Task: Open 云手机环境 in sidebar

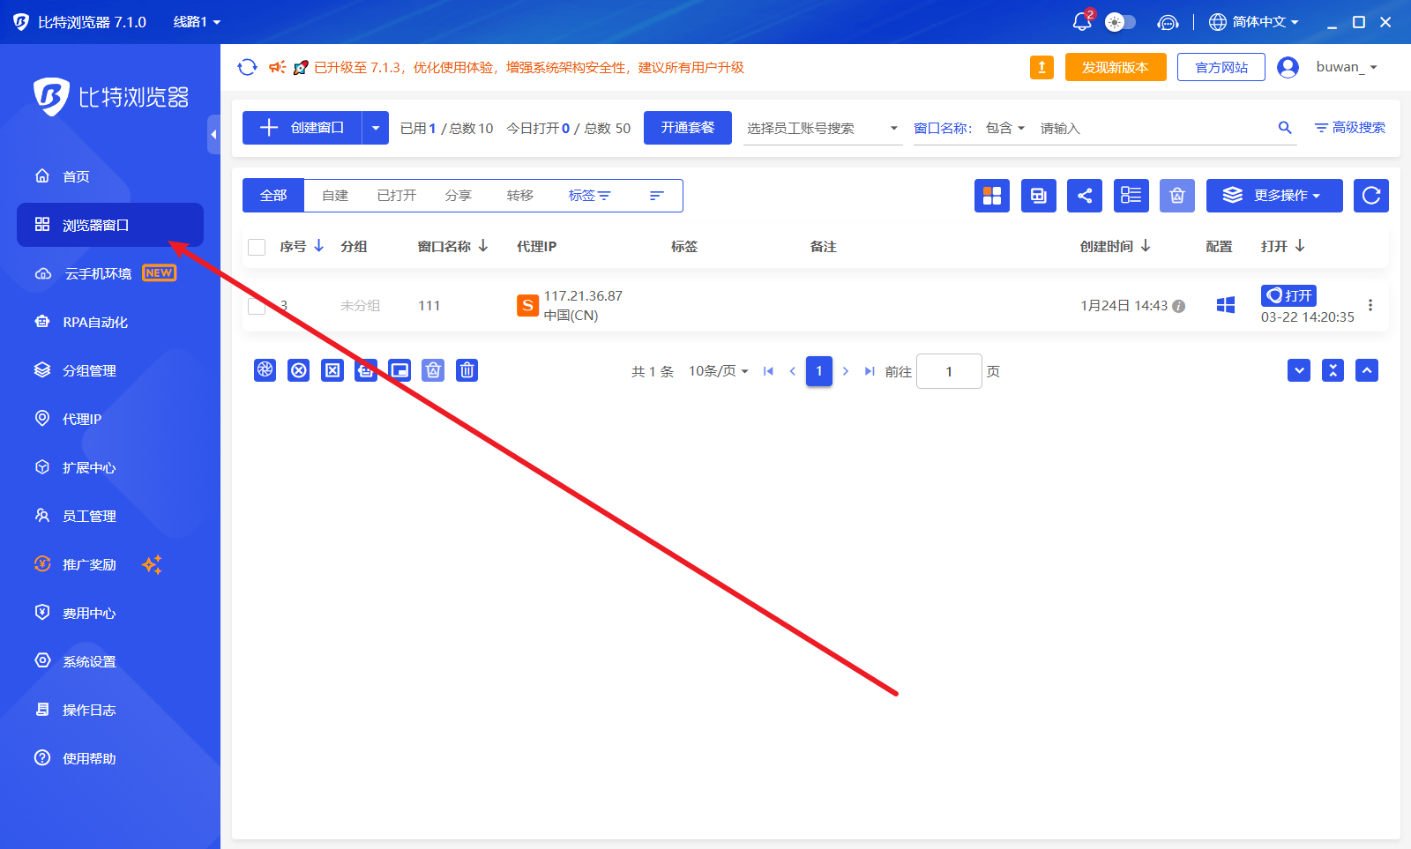Action: 110,273
